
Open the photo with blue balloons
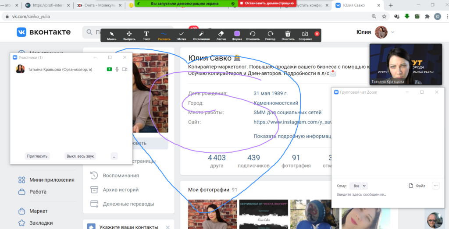[315, 214]
